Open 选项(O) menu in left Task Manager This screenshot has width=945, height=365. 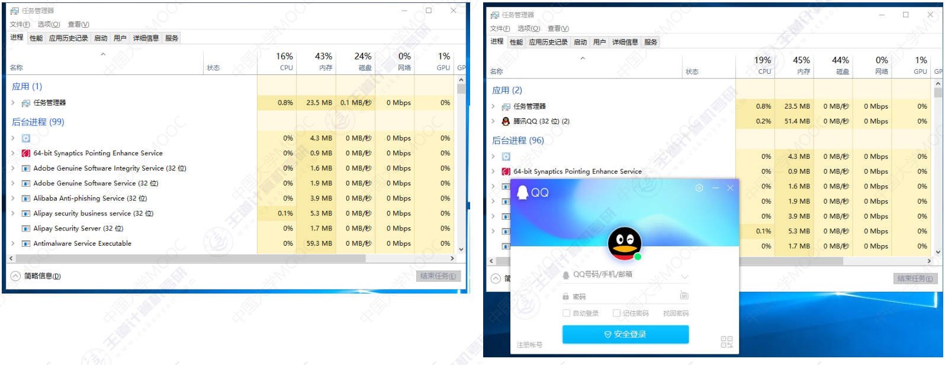tap(49, 24)
